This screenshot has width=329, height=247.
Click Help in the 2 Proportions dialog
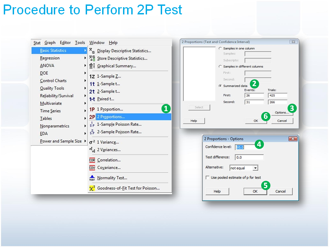coord(194,121)
